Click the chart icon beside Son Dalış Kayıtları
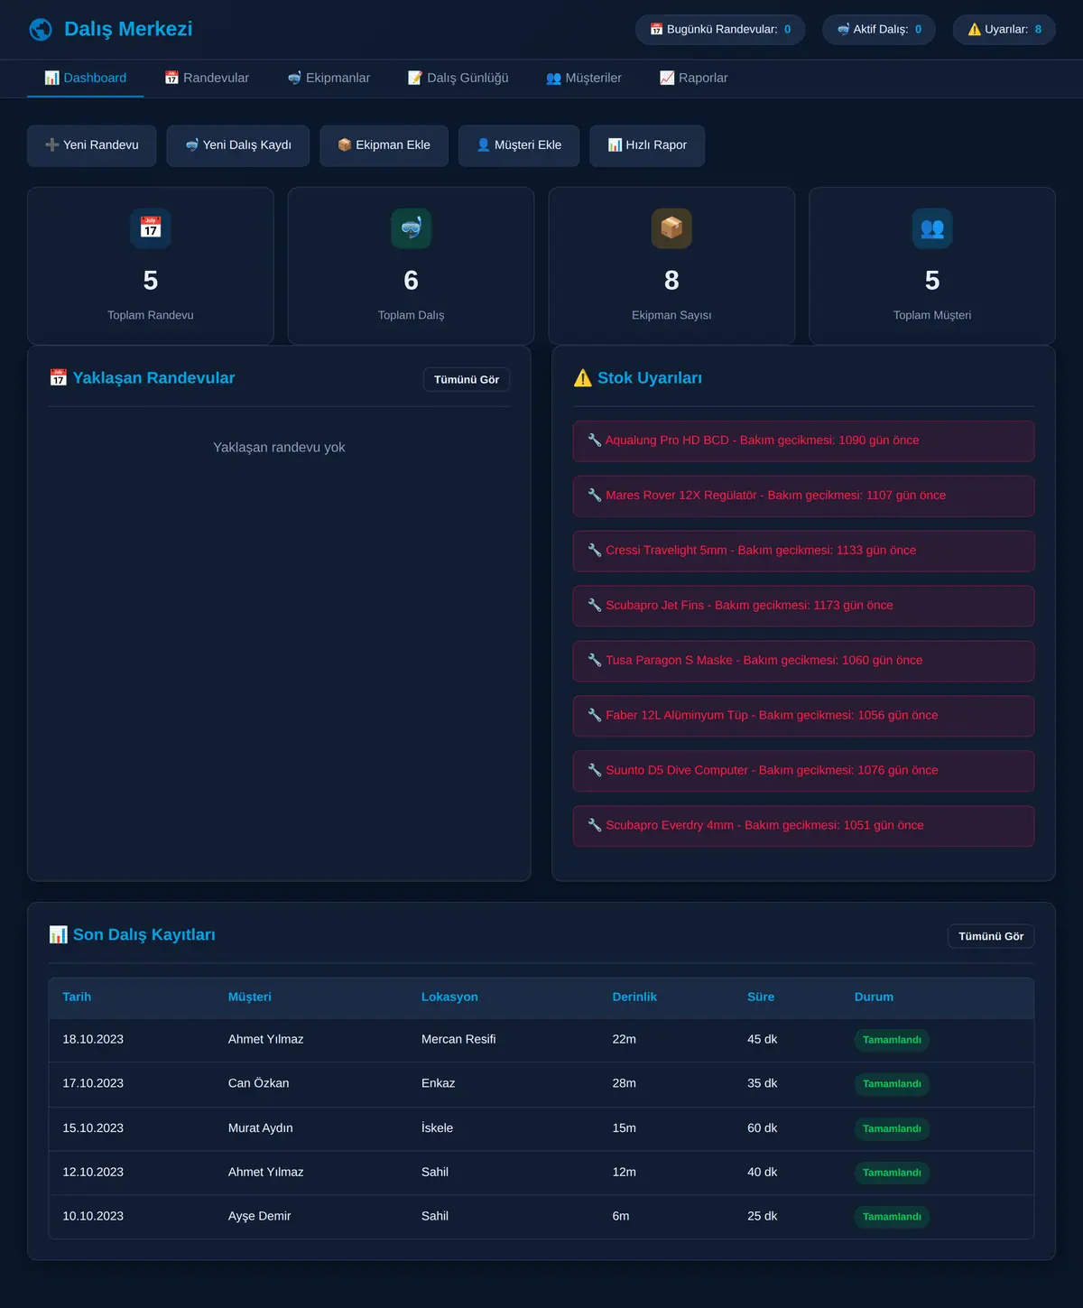The height and width of the screenshot is (1308, 1083). point(59,934)
